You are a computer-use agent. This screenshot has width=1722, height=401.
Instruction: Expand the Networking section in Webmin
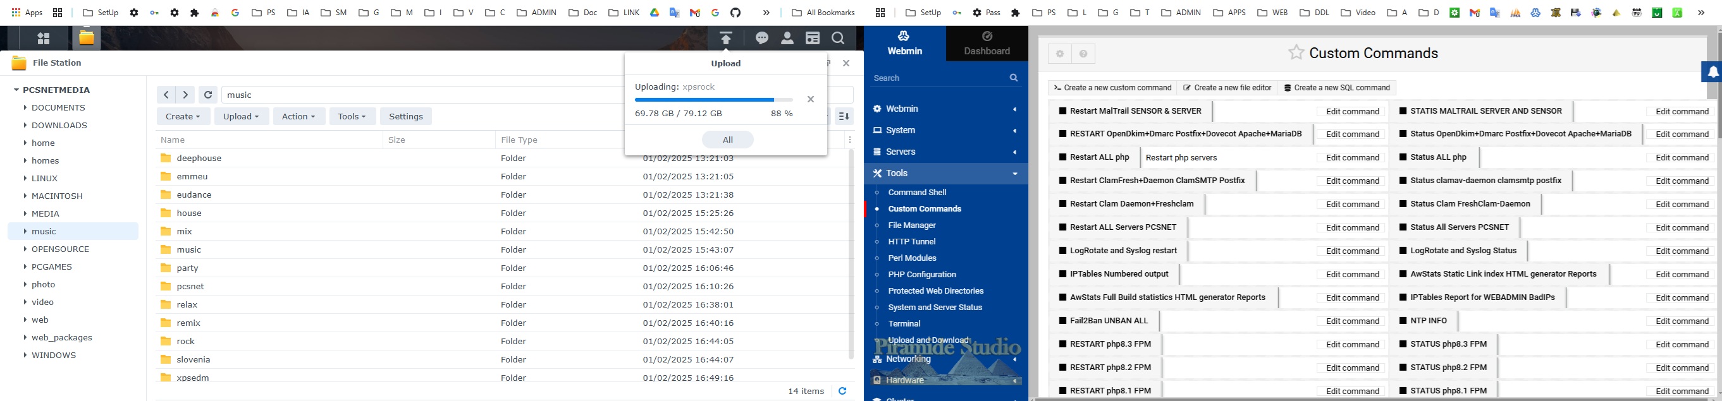click(x=945, y=359)
